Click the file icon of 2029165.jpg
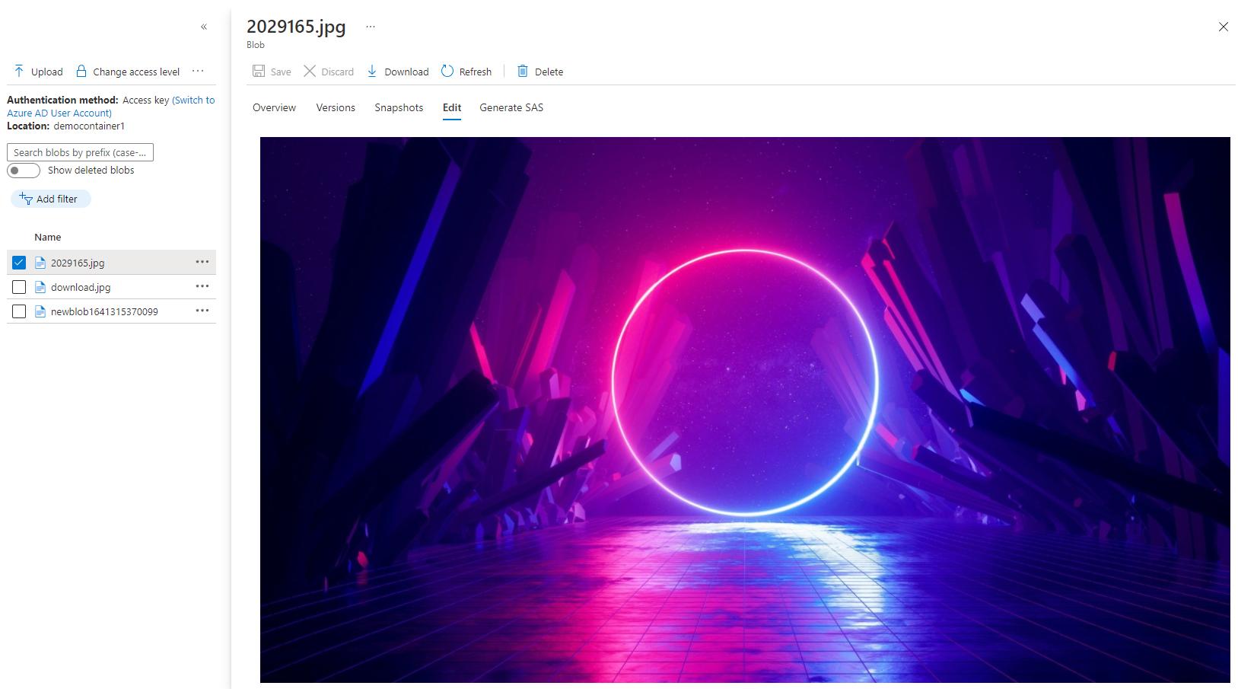Image resolution: width=1238 pixels, height=689 pixels. (40, 263)
